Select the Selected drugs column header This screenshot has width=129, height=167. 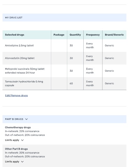click(27, 35)
